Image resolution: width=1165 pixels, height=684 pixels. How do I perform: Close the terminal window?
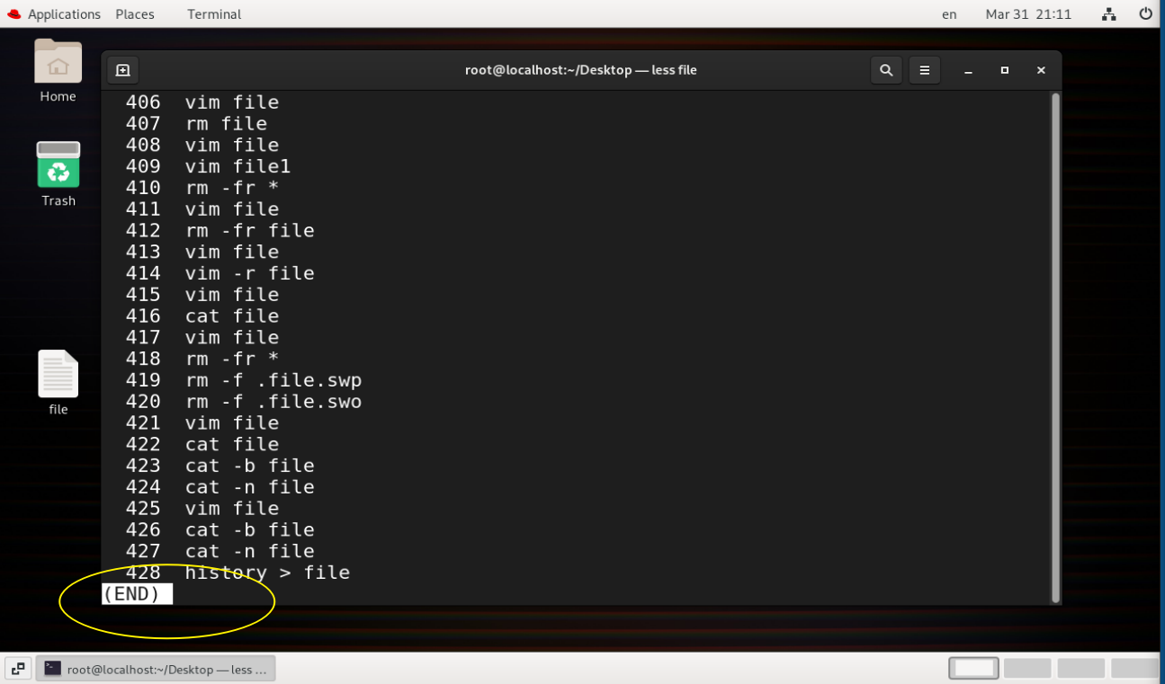(x=1041, y=70)
